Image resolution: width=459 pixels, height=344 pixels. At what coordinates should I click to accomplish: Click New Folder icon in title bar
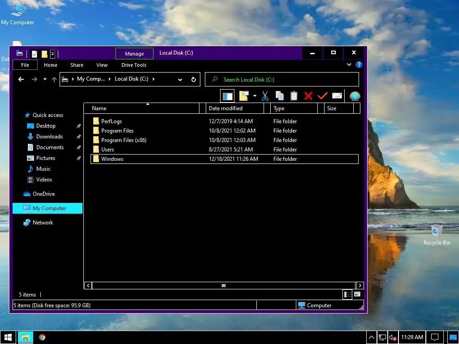click(44, 54)
